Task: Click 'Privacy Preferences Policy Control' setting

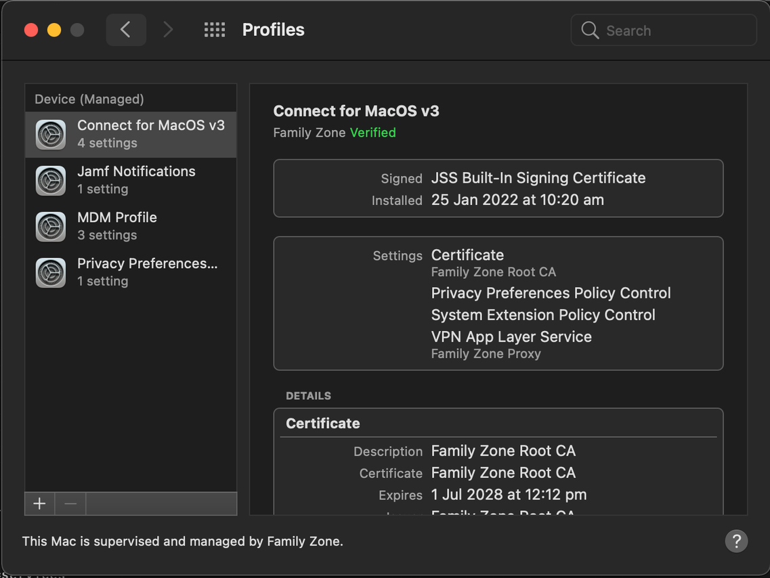Action: pos(551,294)
